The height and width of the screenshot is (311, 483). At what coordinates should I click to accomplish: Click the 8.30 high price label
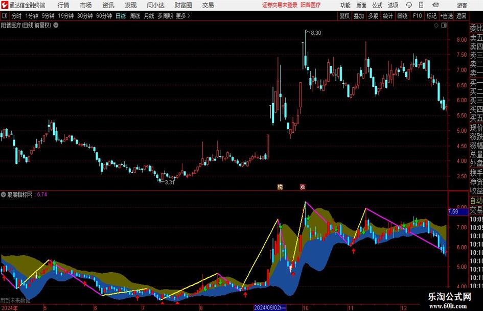(x=316, y=33)
